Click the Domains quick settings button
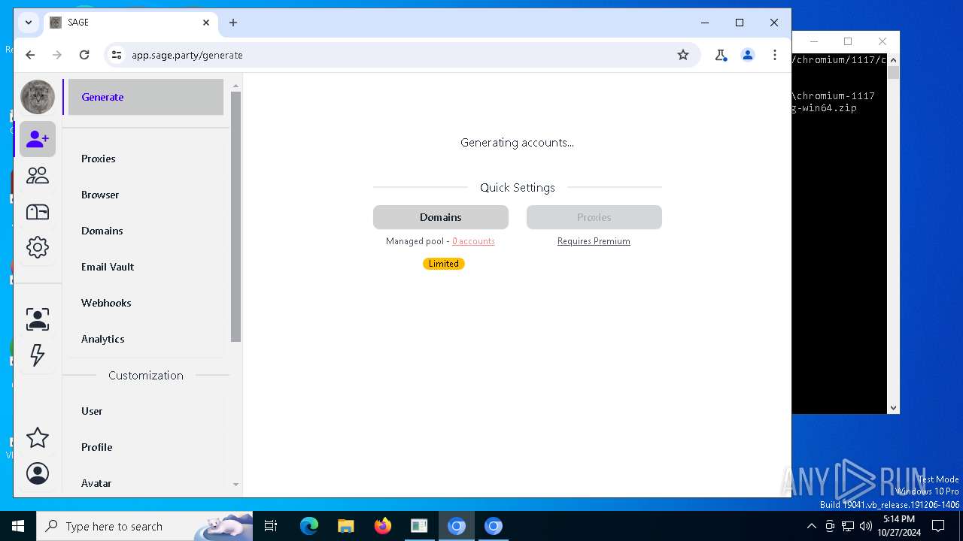 (x=441, y=217)
